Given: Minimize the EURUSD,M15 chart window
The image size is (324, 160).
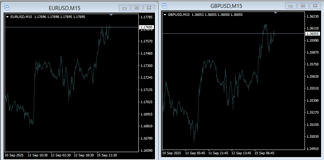Looking at the screenshot, I should point(125,8).
